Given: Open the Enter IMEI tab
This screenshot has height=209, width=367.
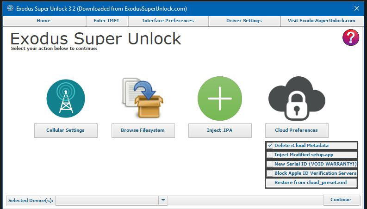Looking at the screenshot, I should pyautogui.click(x=107, y=21).
